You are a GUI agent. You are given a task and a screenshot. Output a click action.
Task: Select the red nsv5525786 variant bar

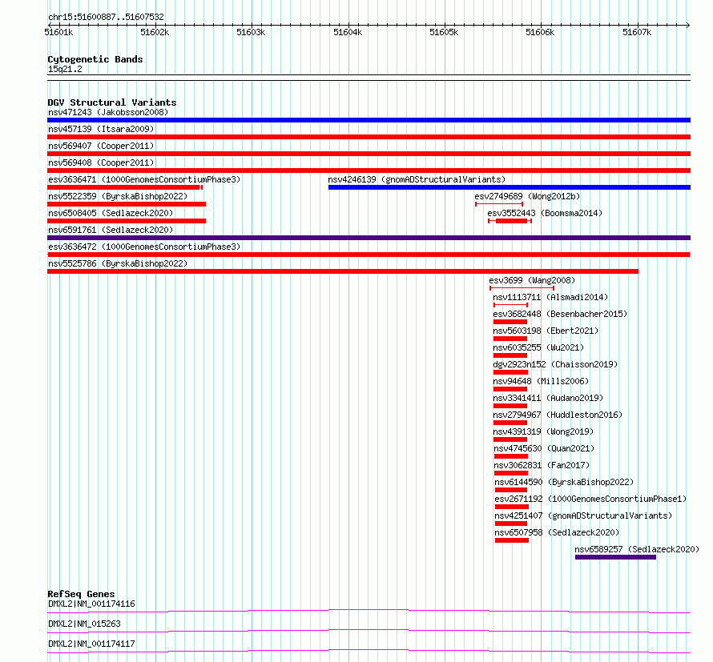pyautogui.click(x=343, y=271)
